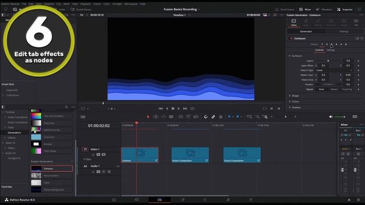Toggle the Mixer panel button
Viewport: 365px width, 205px height.
pyautogui.click(x=305, y=10)
